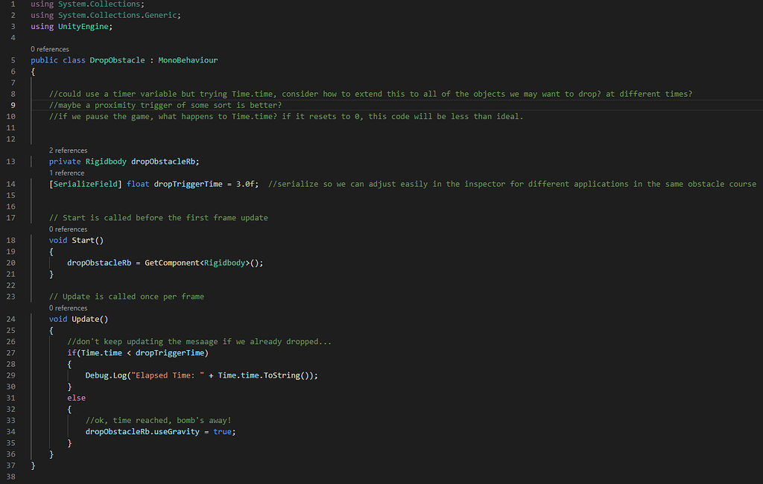Open the 0 references link above DropObstacle class
The image size is (763, 484).
[50, 49]
